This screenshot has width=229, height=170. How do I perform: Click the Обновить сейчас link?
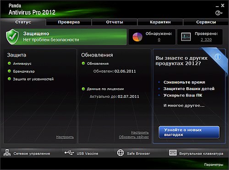pos(134,137)
